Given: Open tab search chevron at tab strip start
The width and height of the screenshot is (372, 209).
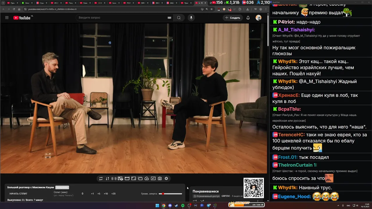Looking at the screenshot, I should pyautogui.click(x=3, y=3).
